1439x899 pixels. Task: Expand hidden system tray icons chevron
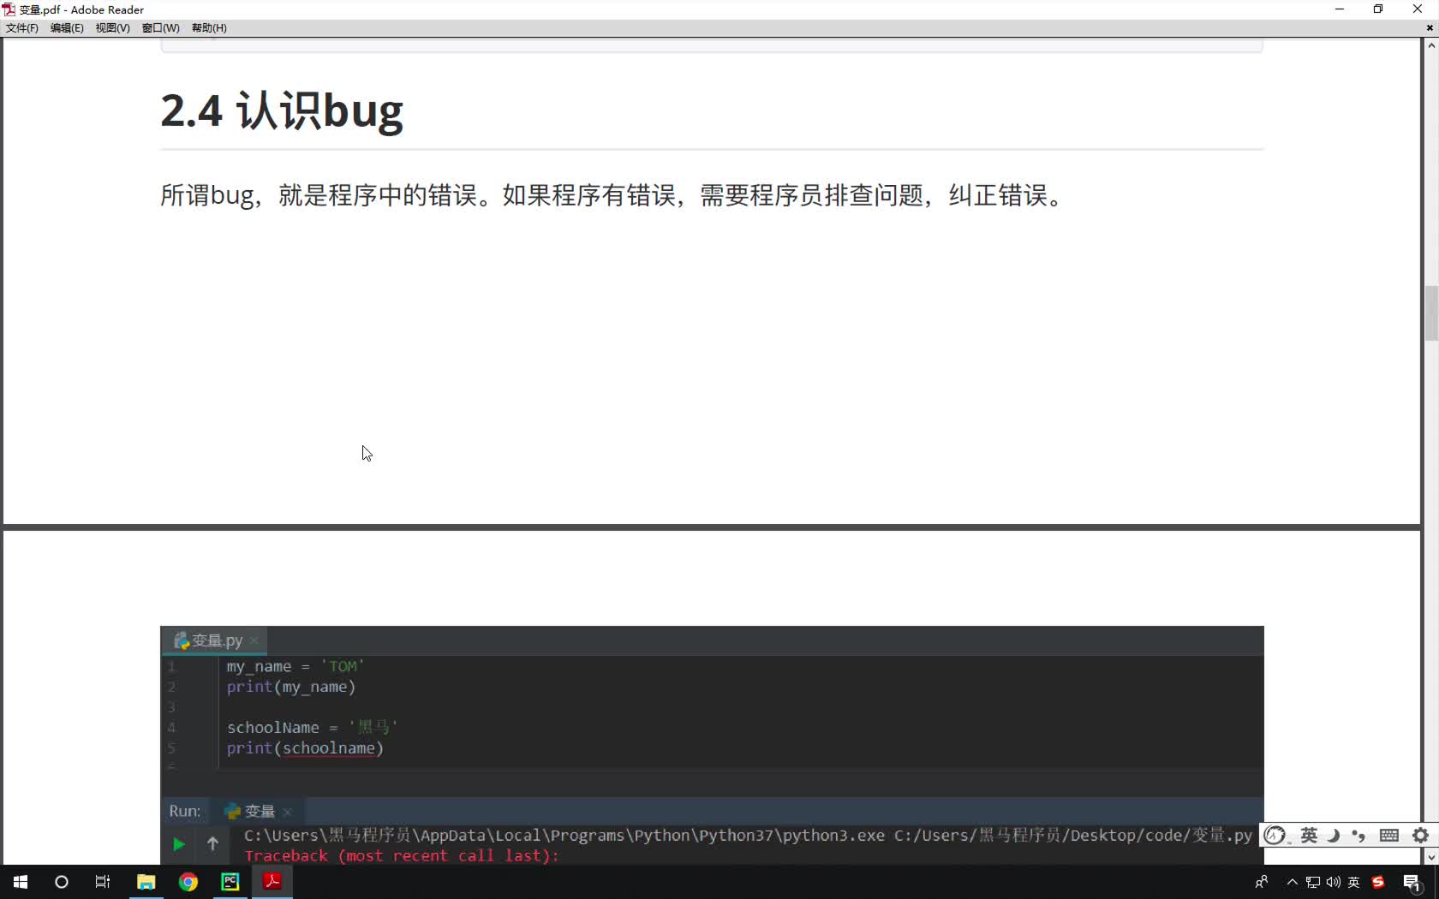point(1293,882)
